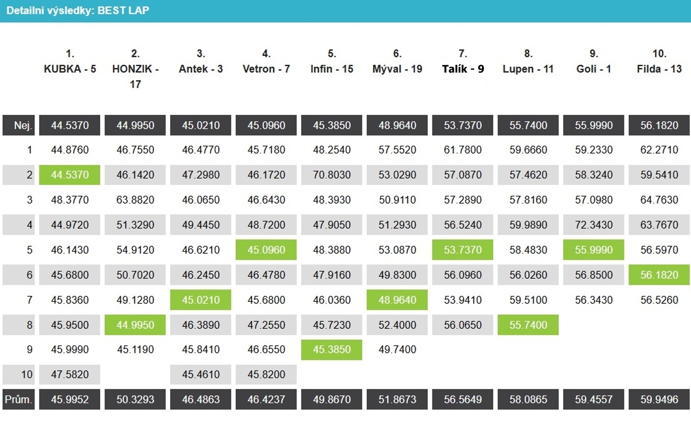Select driver header 'Goli - 1'
Screen dimensions: 691x425
click(594, 69)
